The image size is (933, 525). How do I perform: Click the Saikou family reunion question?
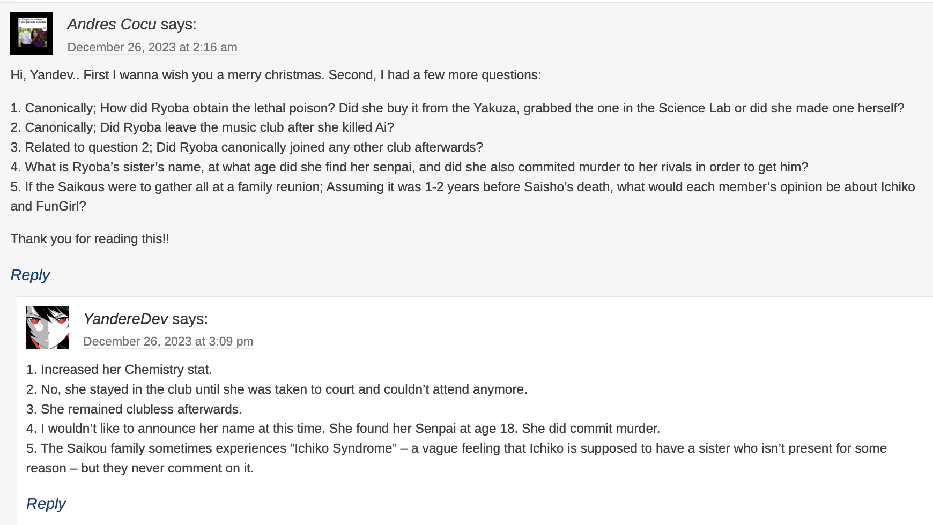462,187
